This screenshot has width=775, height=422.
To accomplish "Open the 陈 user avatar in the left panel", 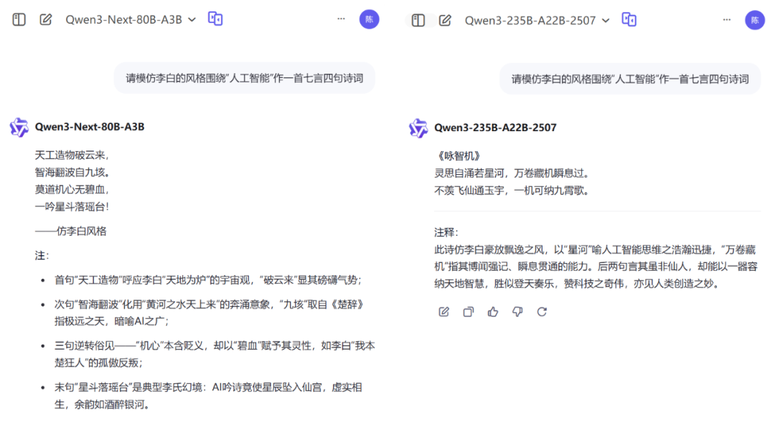I will tap(369, 19).
